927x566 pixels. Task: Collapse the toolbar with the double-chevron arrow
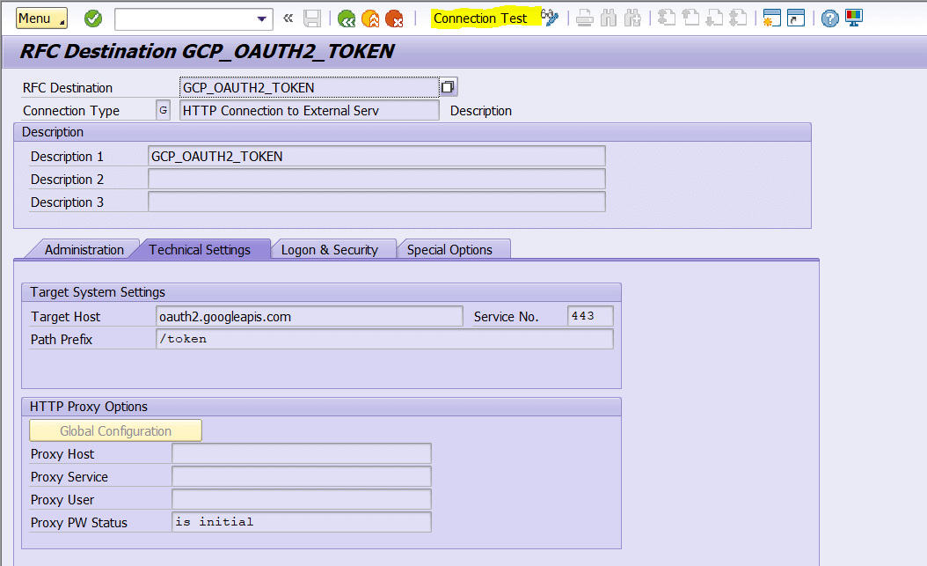click(x=288, y=18)
